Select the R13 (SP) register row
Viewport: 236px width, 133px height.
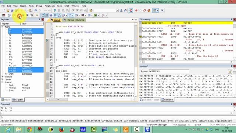coord(26,66)
